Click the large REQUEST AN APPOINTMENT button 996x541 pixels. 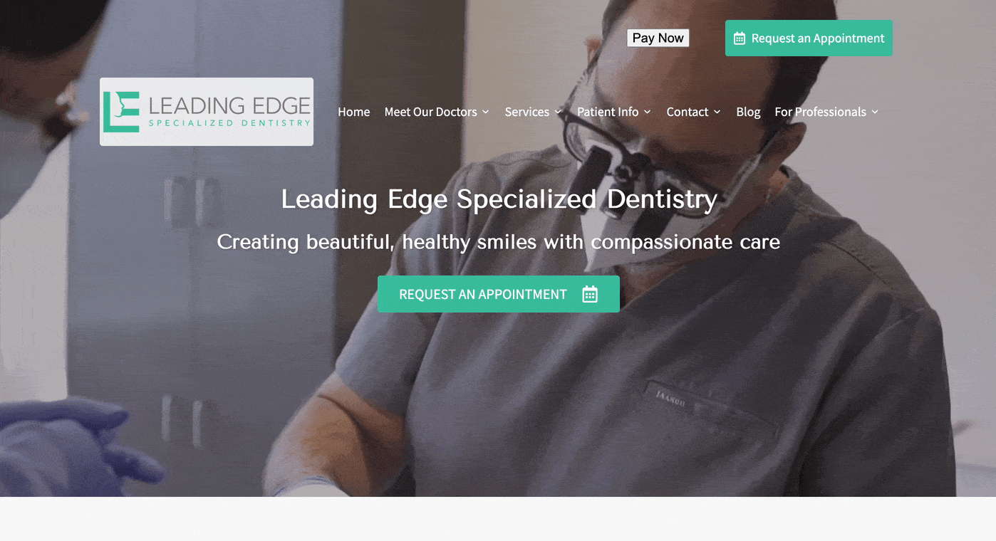[x=498, y=294]
